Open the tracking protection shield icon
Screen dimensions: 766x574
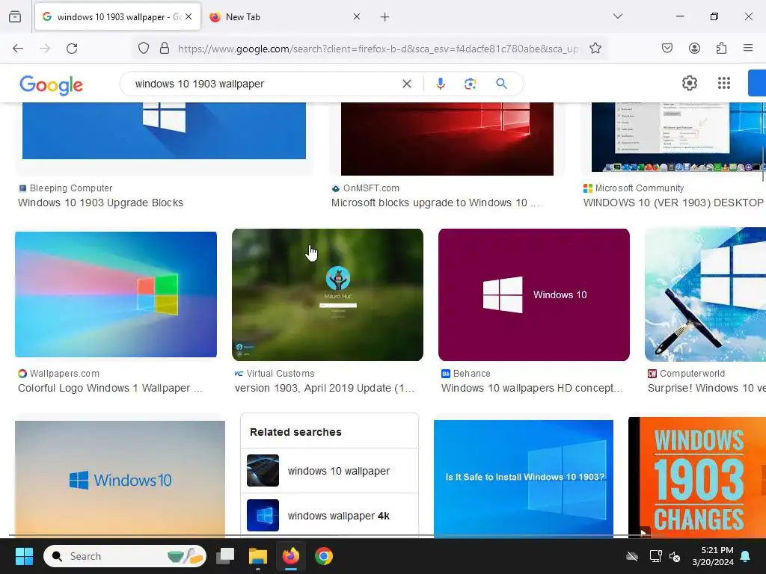[x=143, y=49]
